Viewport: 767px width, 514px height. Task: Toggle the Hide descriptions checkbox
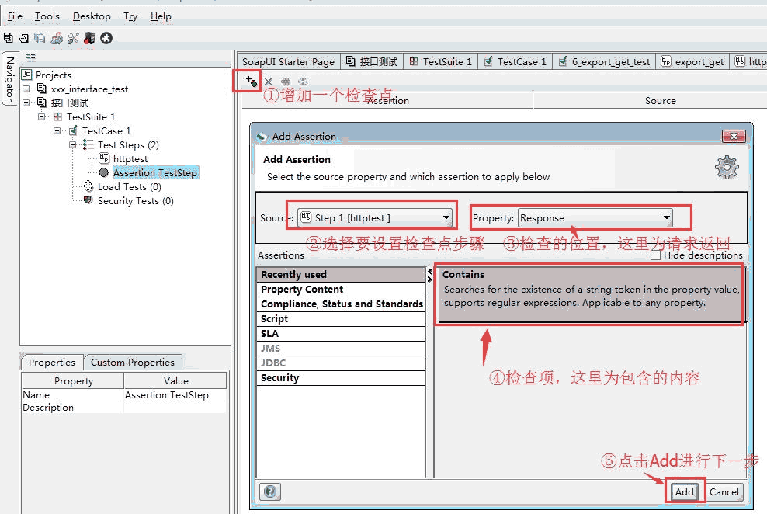[x=656, y=255]
